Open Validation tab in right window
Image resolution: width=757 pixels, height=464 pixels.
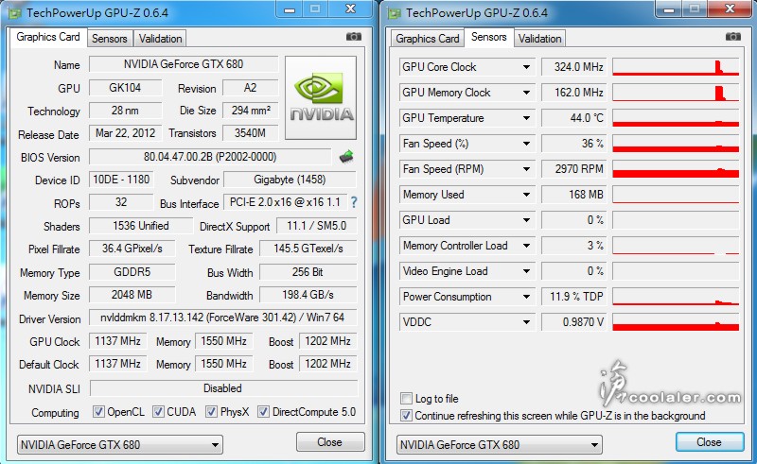coord(539,39)
